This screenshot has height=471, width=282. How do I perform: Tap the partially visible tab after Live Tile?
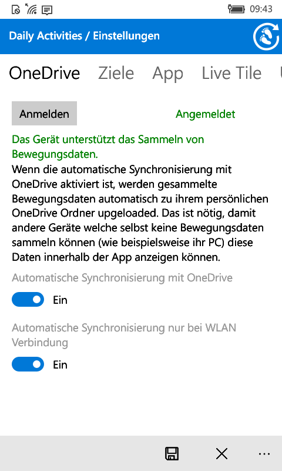[x=280, y=73]
